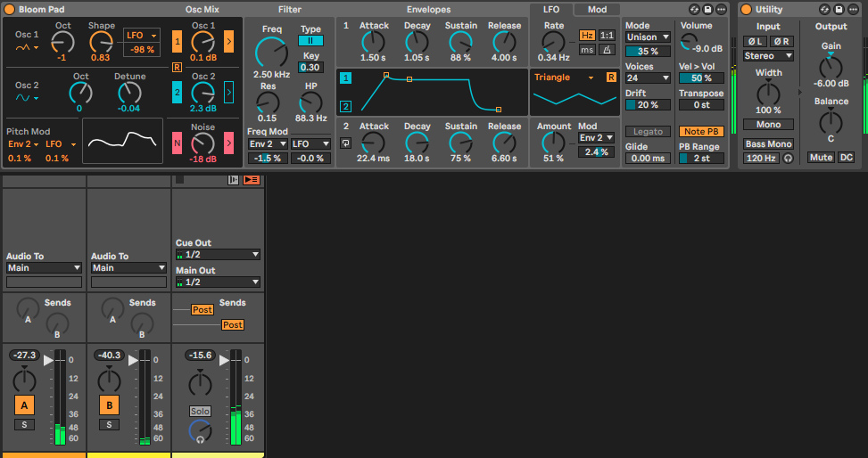Open hot-swap for Utility device
The image size is (868, 458).
pos(825,10)
